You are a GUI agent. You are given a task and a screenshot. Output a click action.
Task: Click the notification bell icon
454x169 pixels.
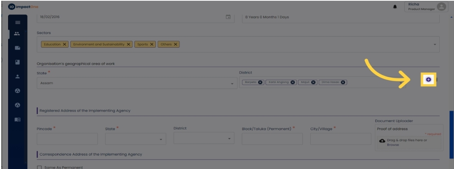395,7
